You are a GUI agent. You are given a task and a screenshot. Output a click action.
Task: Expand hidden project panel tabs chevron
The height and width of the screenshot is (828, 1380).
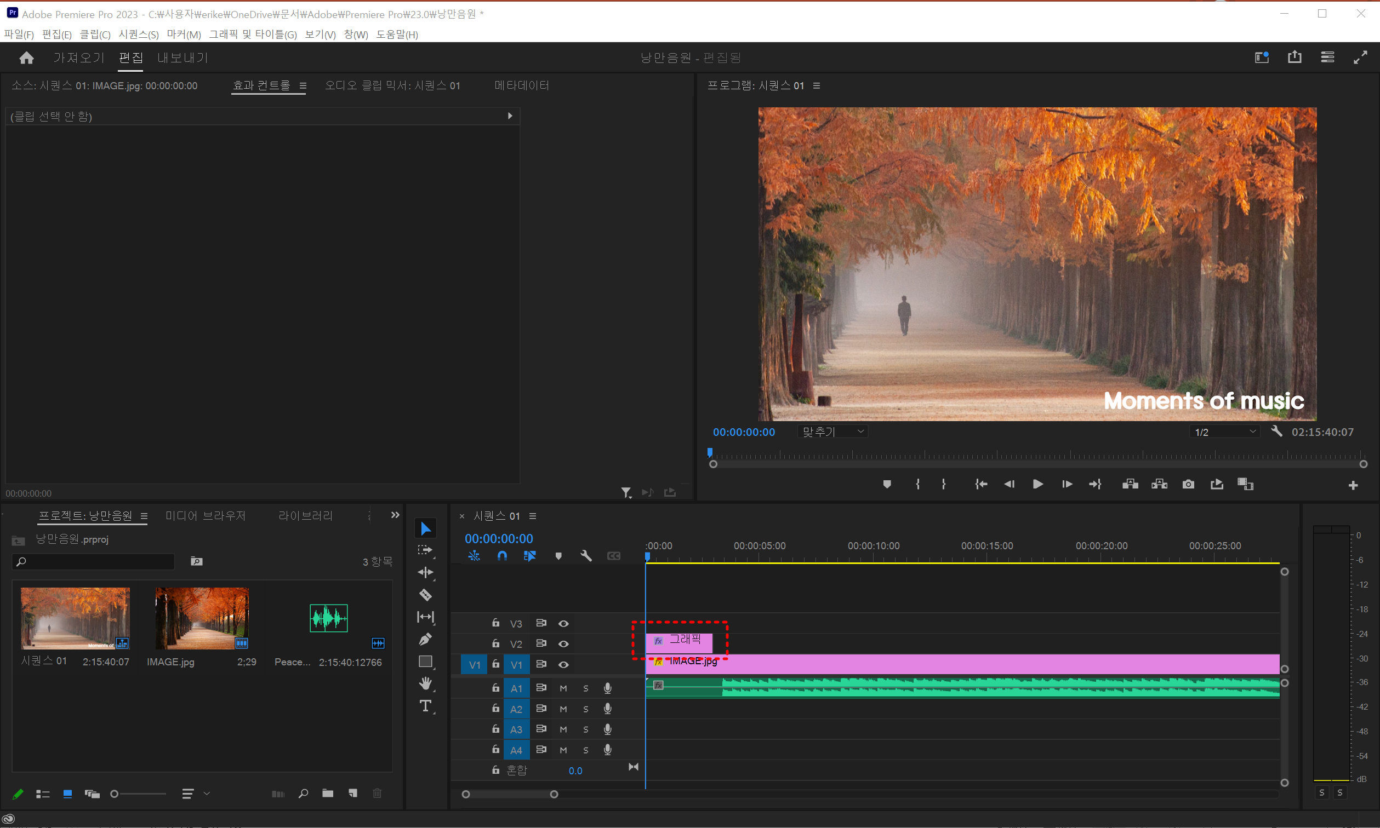(x=395, y=515)
